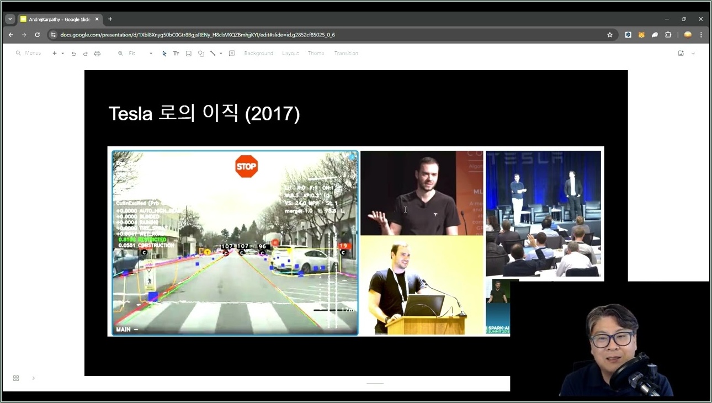712x403 pixels.
Task: Click the Insert image icon
Action: pos(188,54)
